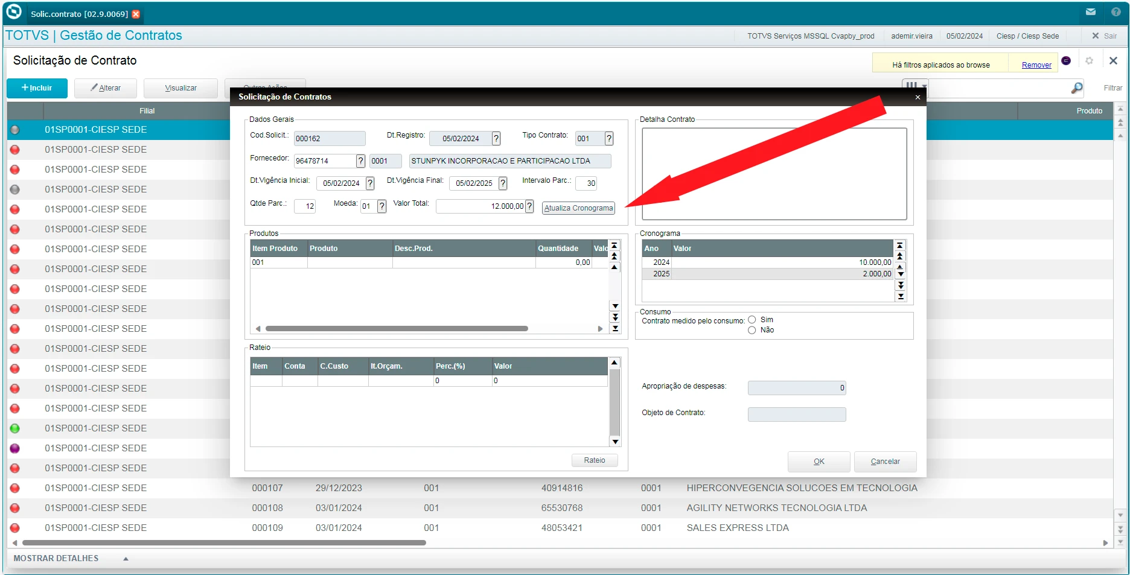The width and height of the screenshot is (1130, 575).
Task: Click the Solic.contrato tab
Action: (x=79, y=14)
